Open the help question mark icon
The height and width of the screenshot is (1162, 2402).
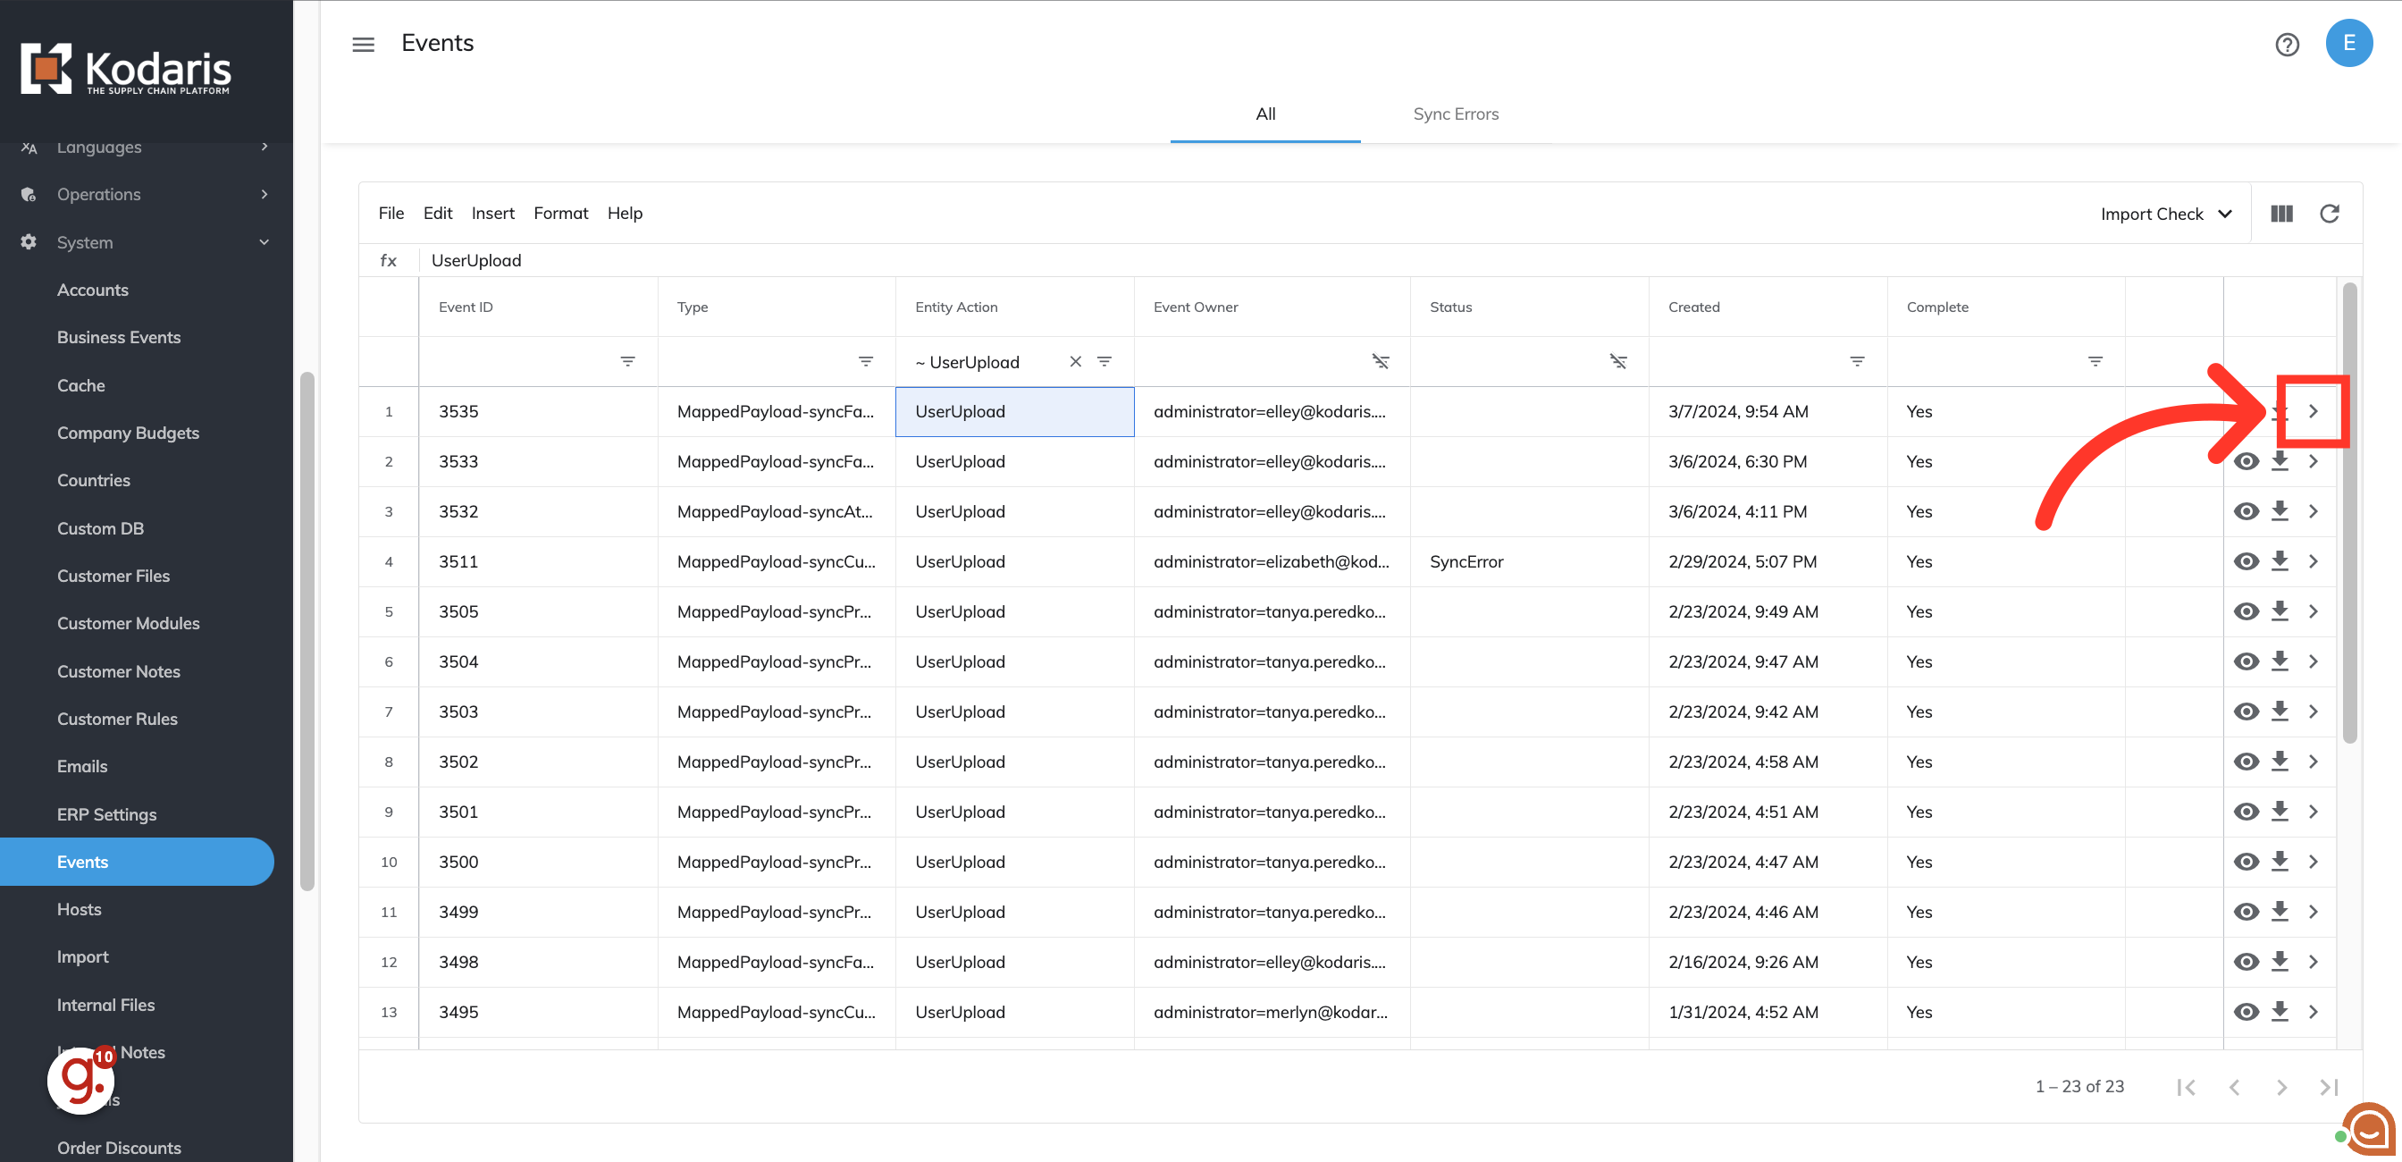(2287, 44)
